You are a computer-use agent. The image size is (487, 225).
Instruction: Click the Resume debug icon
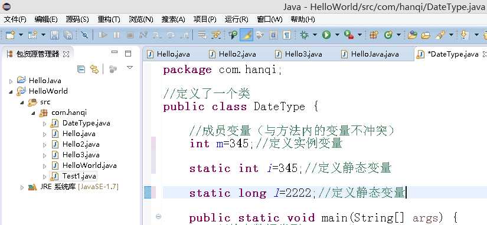pyautogui.click(x=103, y=35)
